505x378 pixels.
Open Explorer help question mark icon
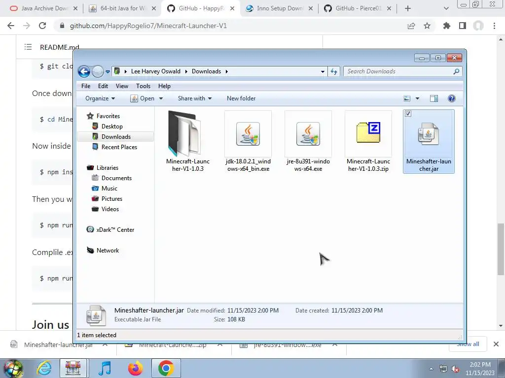tap(452, 98)
